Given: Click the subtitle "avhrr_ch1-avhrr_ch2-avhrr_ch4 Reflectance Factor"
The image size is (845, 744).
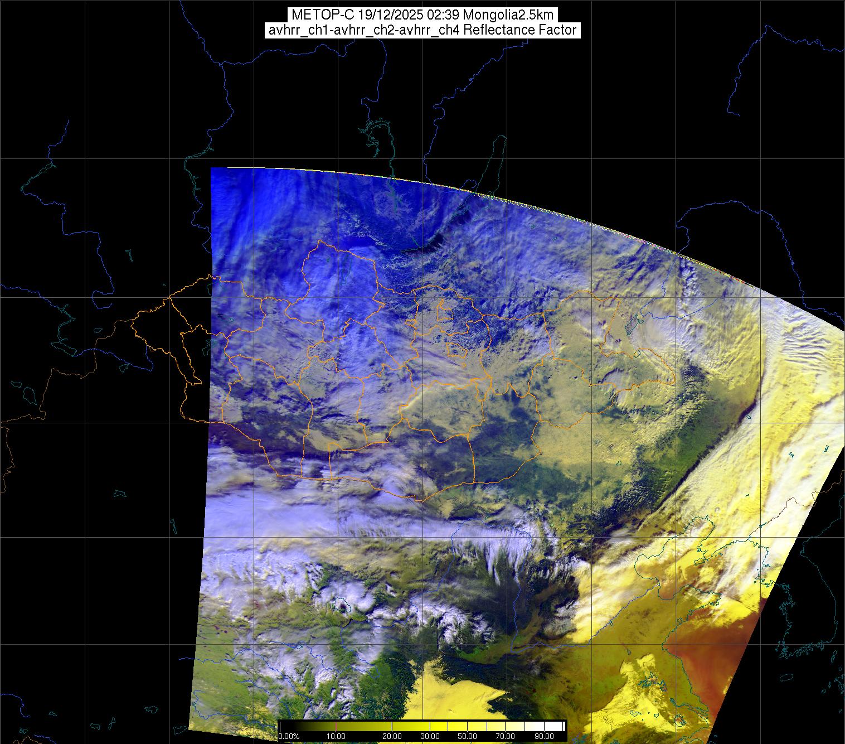Looking at the screenshot, I should tap(422, 30).
